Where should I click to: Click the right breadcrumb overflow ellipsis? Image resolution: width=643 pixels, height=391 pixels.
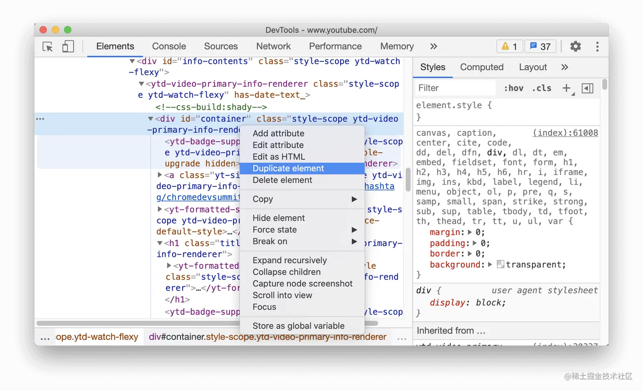click(401, 338)
